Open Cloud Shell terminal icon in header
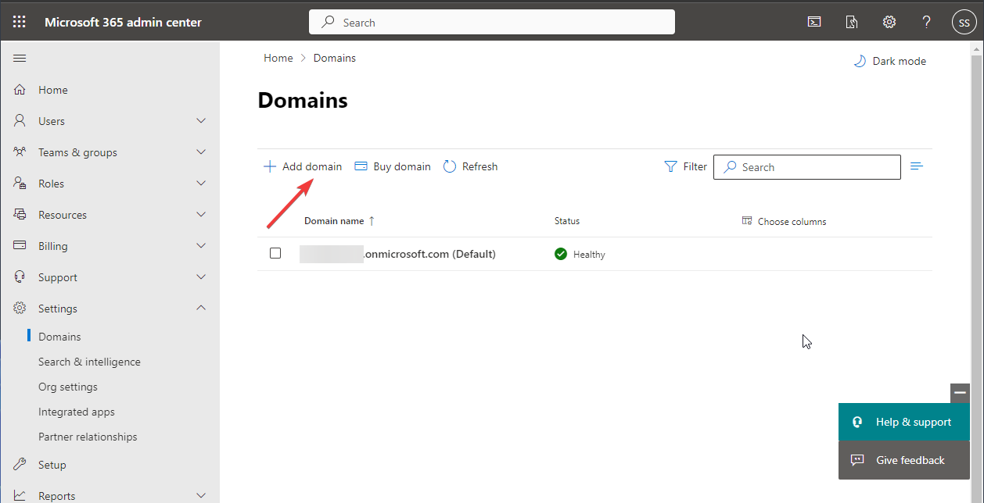 (814, 22)
